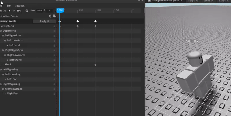Click the Dummy: Joints header
Viewport: 231px width, 116px height.
(8, 21)
